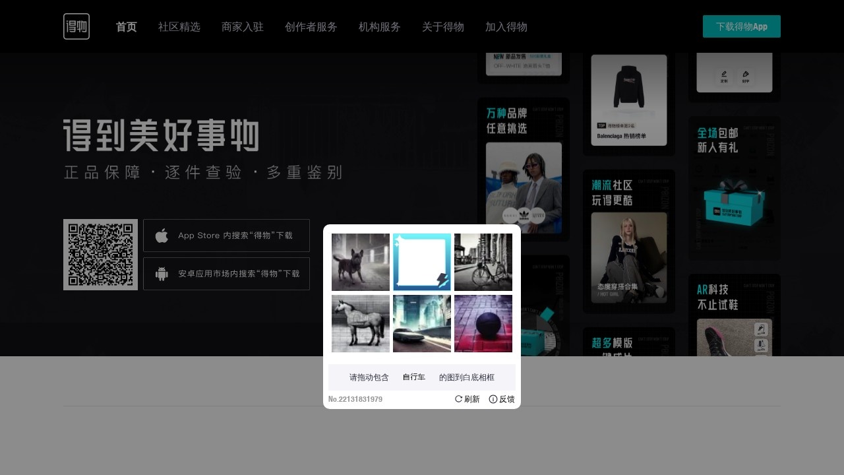Select 社区精选 in the navigation bar
This screenshot has height=475, width=844.
(x=179, y=27)
